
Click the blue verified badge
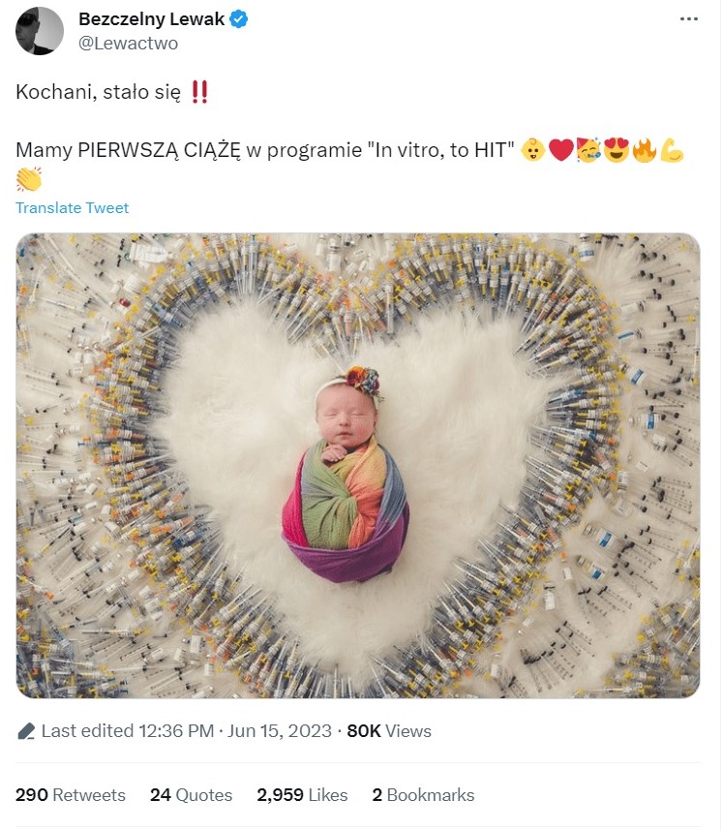point(239,19)
